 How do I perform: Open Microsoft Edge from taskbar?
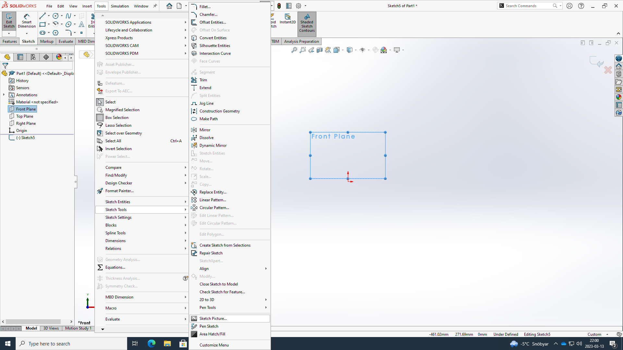tap(152, 344)
